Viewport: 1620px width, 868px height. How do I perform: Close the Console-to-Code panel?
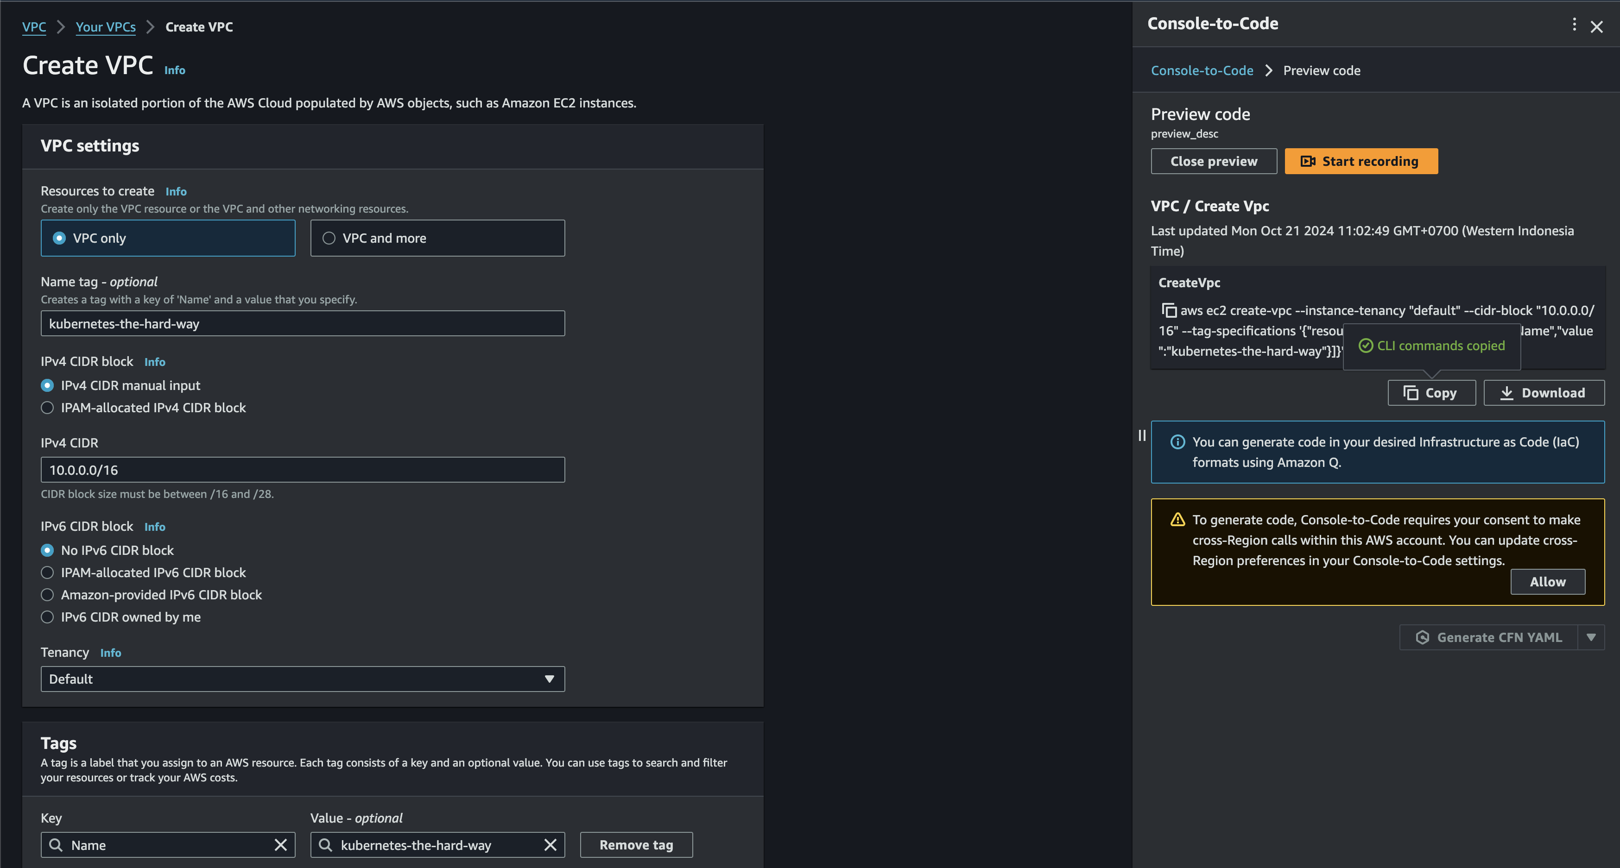coord(1597,27)
